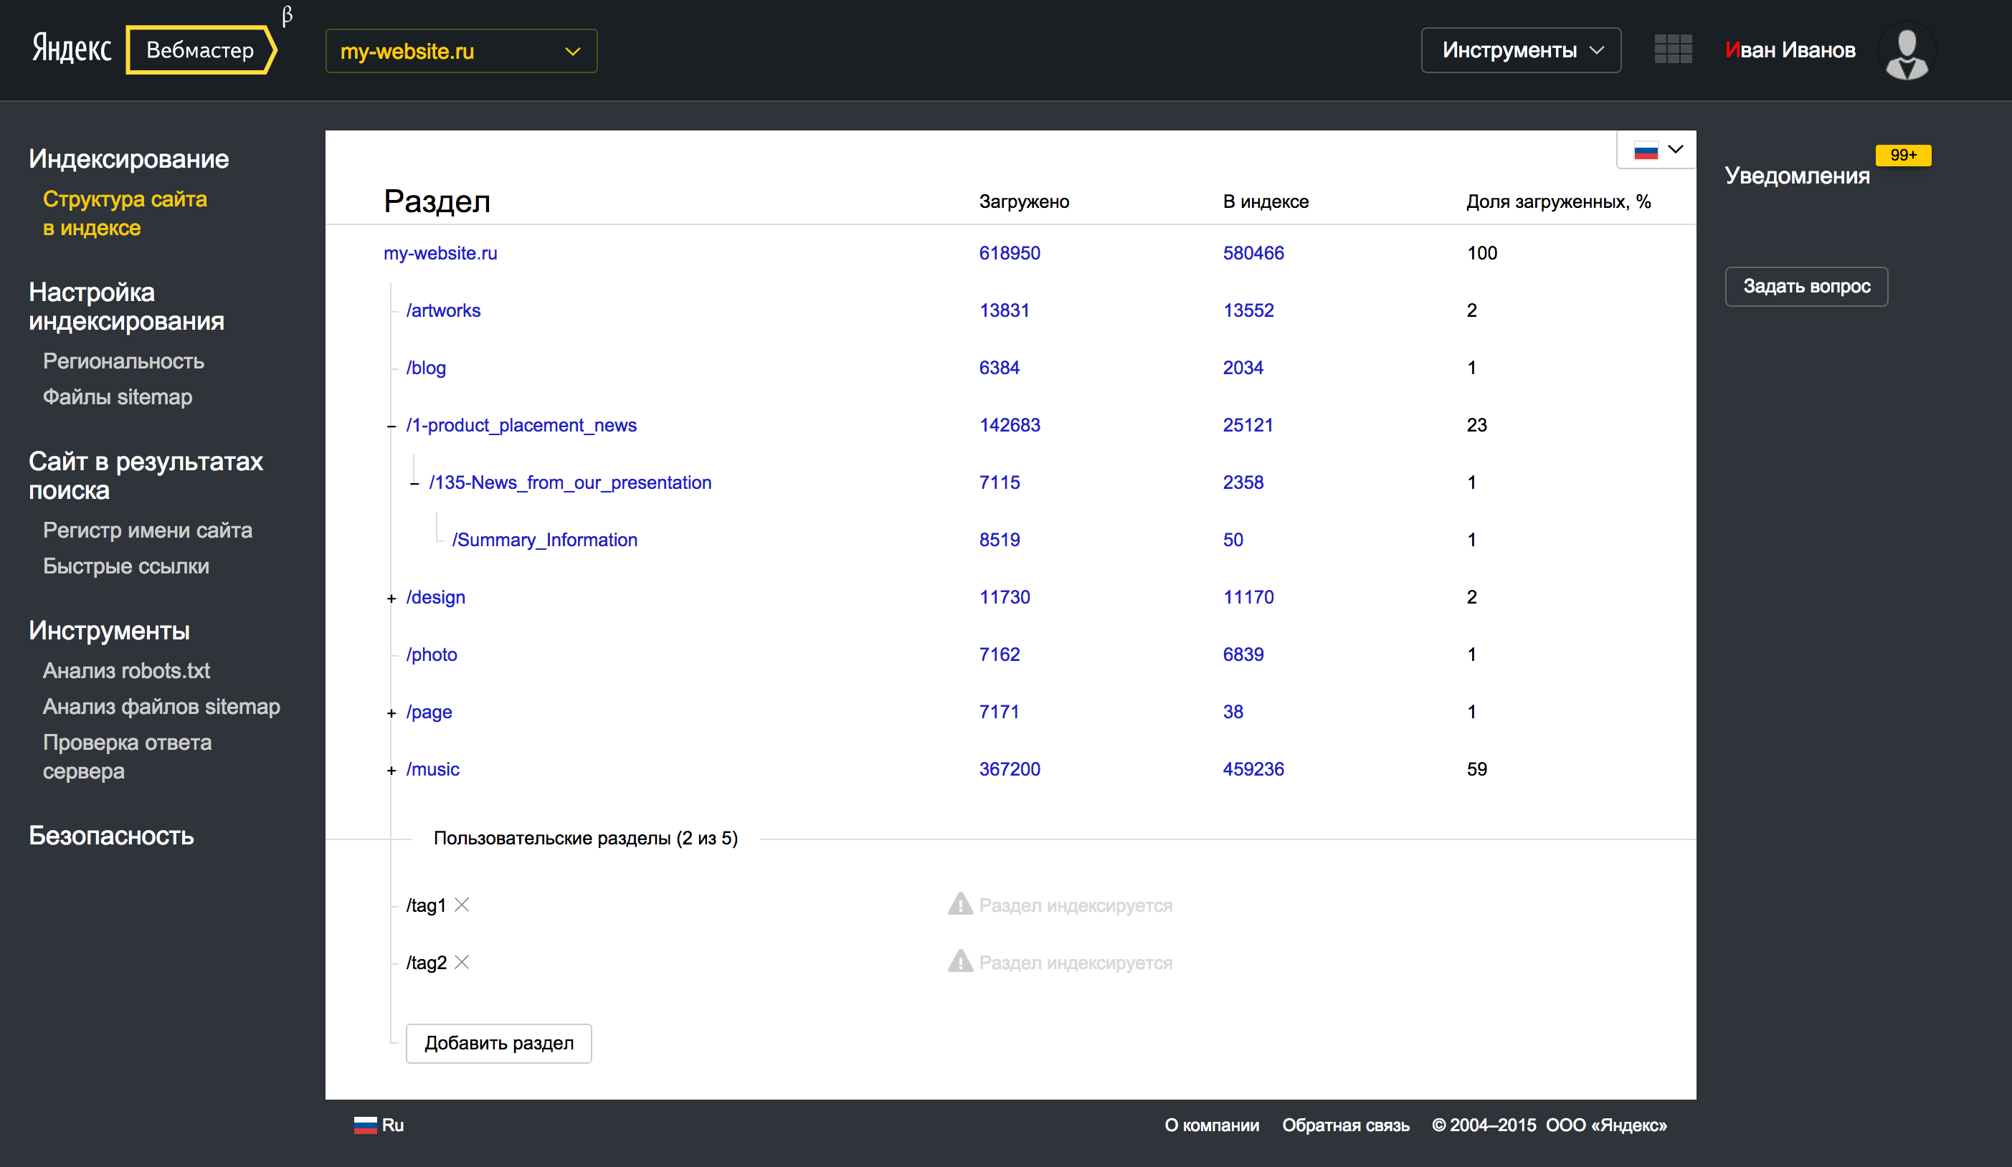Click indexed count 459236 for /music
Image resolution: width=2012 pixels, height=1167 pixels.
click(1253, 769)
